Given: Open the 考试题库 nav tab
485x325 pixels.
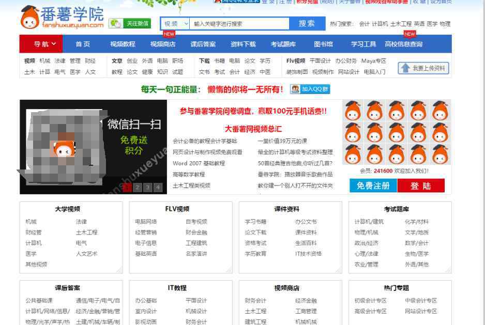Looking at the screenshot, I should pyautogui.click(x=283, y=44).
